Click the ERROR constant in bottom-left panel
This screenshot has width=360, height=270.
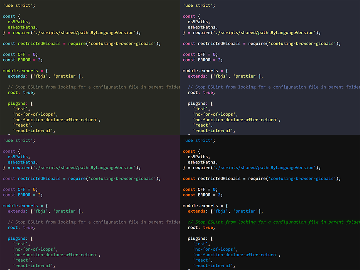pos(24,195)
